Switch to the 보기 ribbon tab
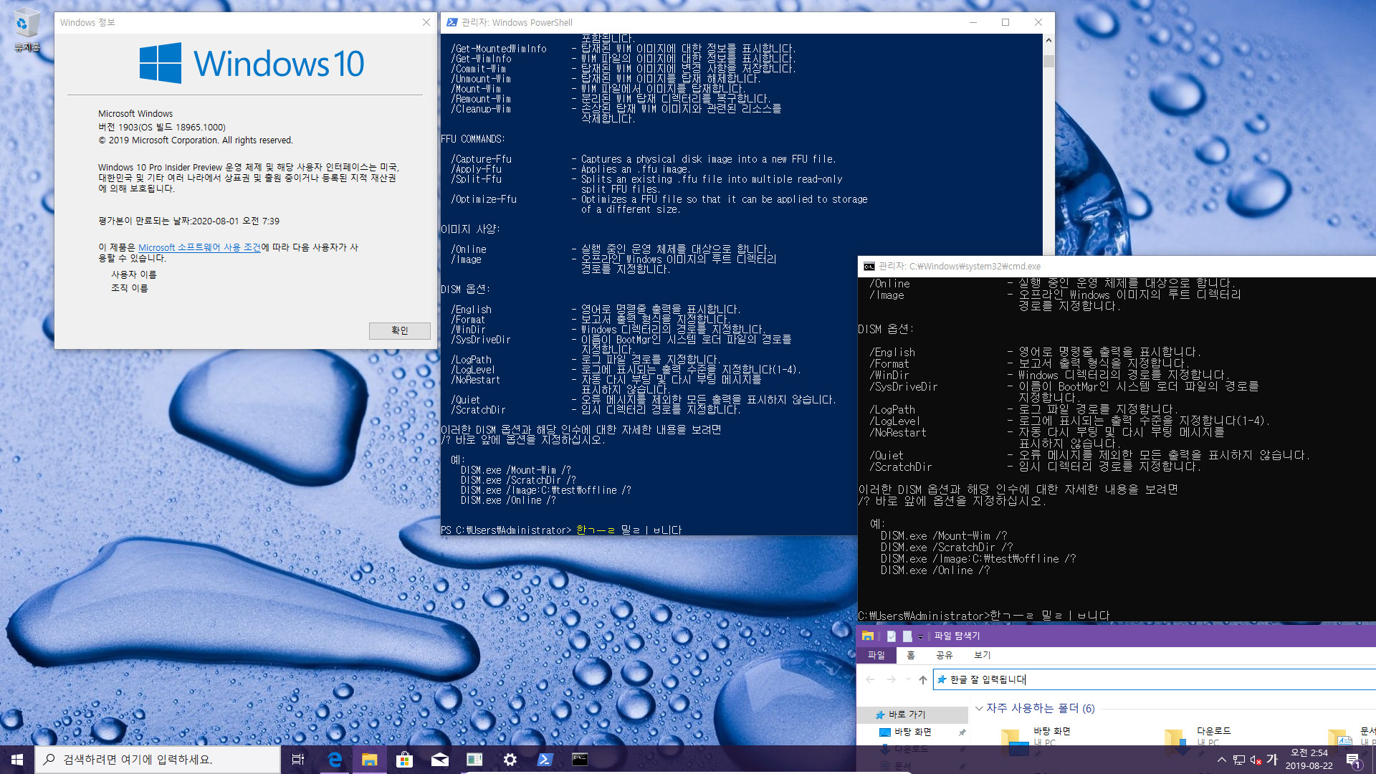 (982, 655)
